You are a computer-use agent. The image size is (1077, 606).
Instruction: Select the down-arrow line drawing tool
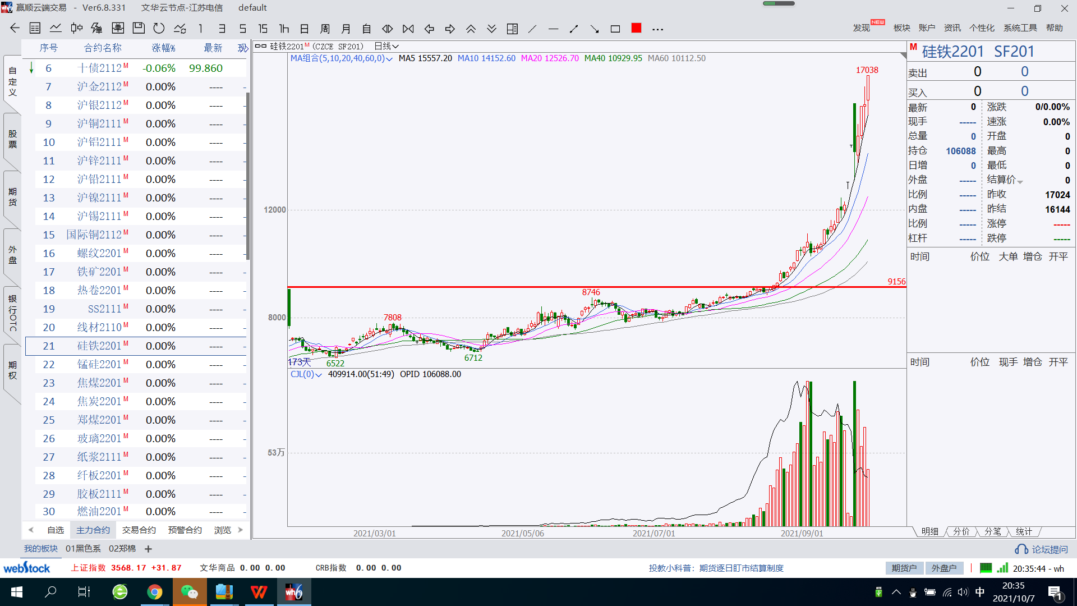[595, 28]
